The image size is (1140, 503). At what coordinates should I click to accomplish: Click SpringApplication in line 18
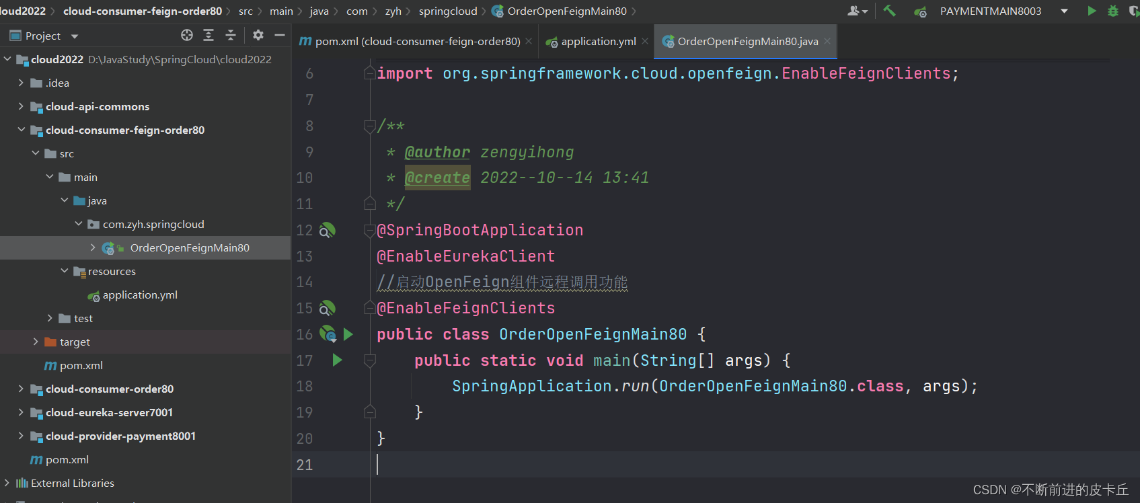[x=531, y=386]
